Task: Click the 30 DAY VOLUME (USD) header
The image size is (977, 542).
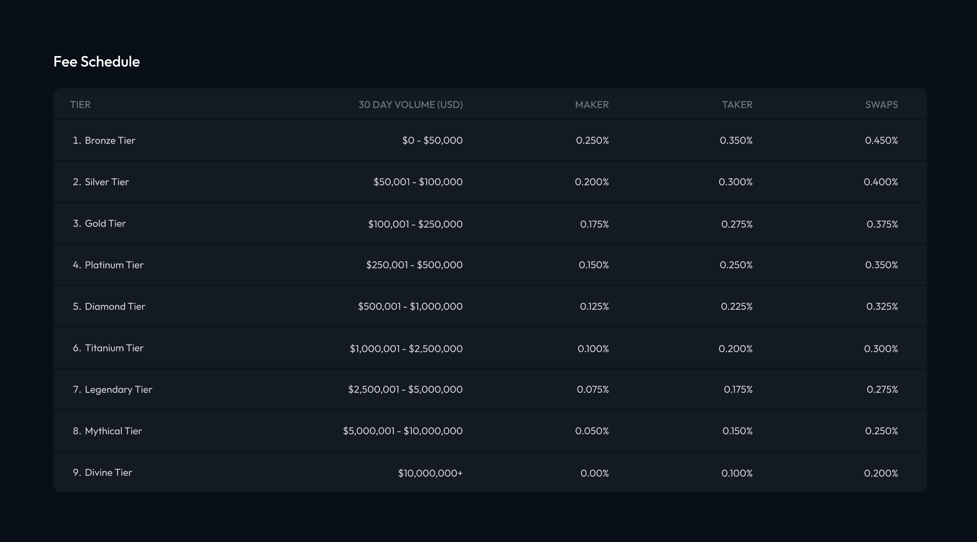Action: (x=410, y=104)
